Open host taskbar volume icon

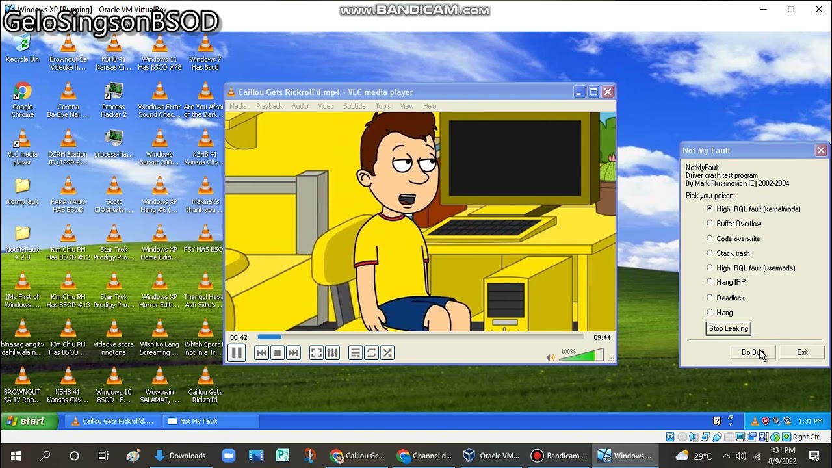pyautogui.click(x=740, y=456)
